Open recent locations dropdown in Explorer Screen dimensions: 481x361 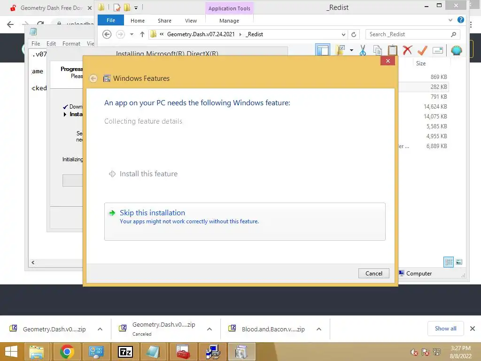(x=132, y=34)
